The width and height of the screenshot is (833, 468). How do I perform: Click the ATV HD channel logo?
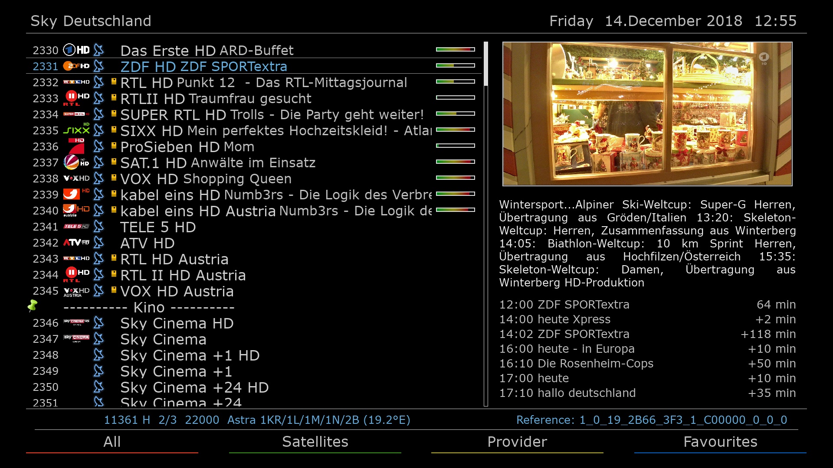tap(76, 242)
